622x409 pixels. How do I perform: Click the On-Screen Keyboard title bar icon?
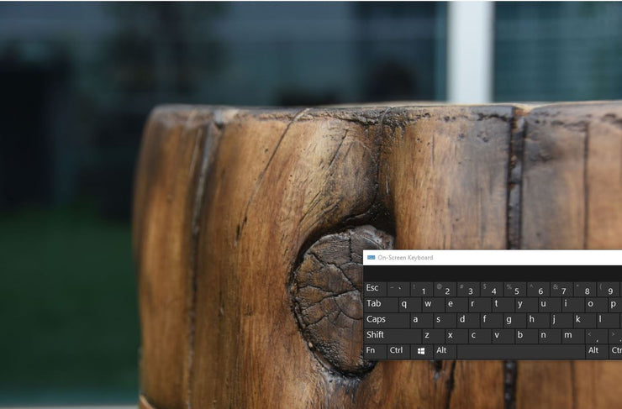pos(371,258)
